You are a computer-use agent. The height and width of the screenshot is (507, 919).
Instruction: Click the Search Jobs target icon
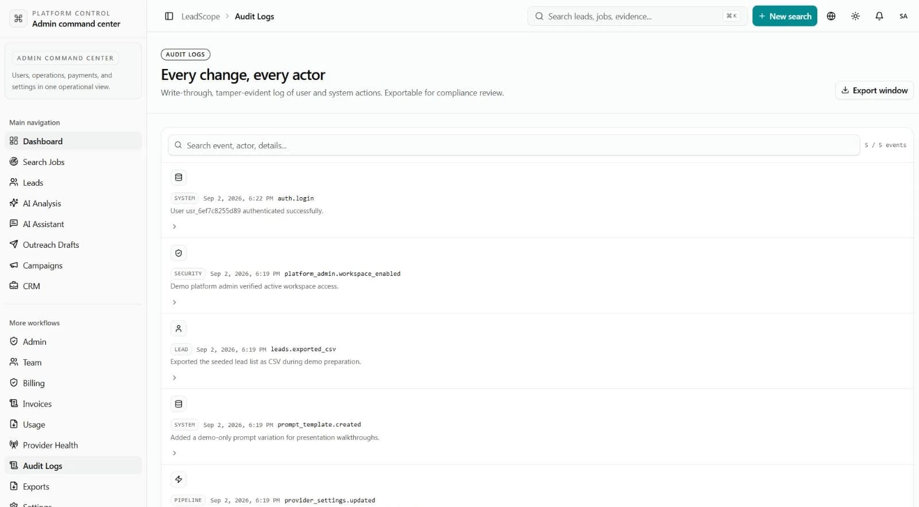(14, 162)
